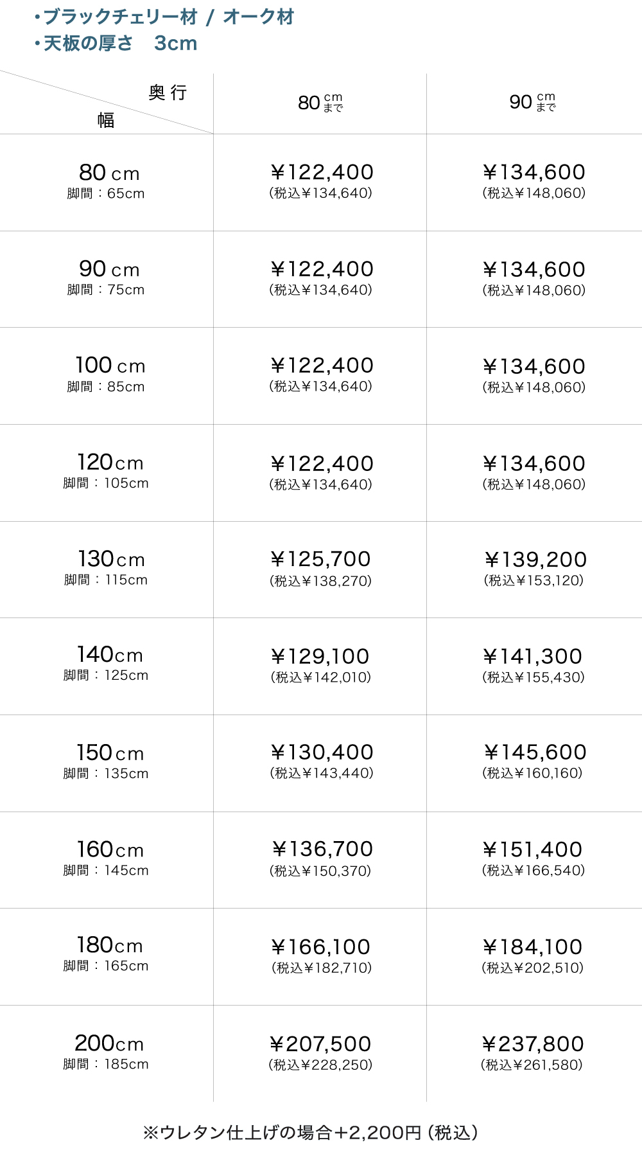
Task: Select the ¥166,100 price for 180cm
Action: 320,947
